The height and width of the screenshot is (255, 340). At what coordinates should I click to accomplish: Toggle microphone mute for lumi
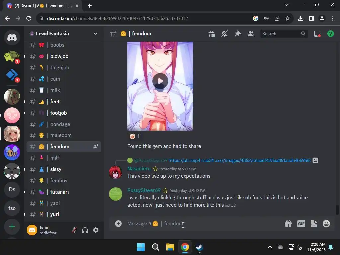tap(74, 230)
